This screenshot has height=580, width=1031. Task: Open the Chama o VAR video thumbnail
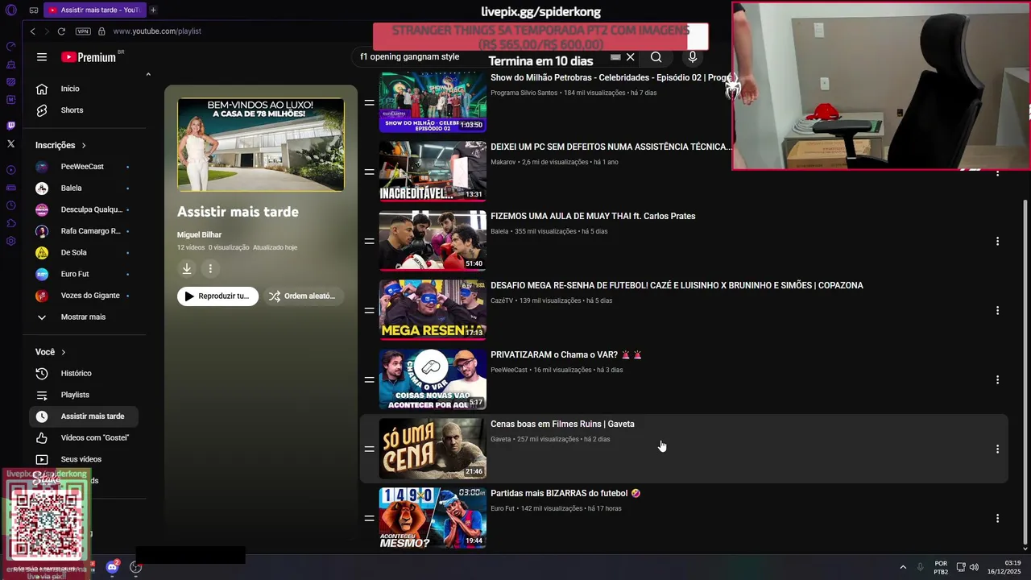pos(433,379)
